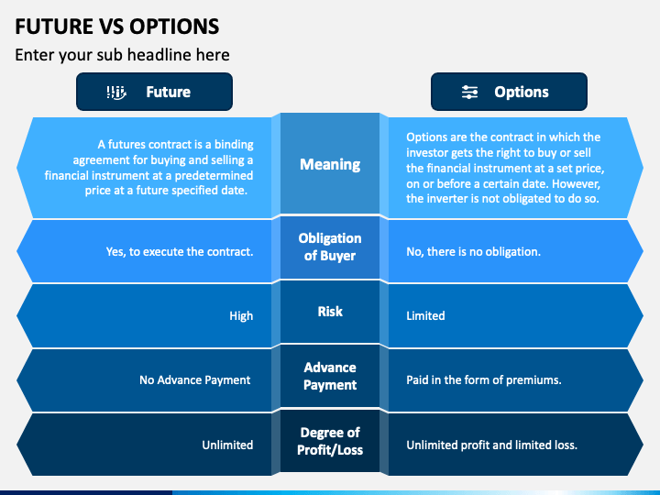The height and width of the screenshot is (495, 660).
Task: Click the Limited risk cell
Action: [425, 315]
